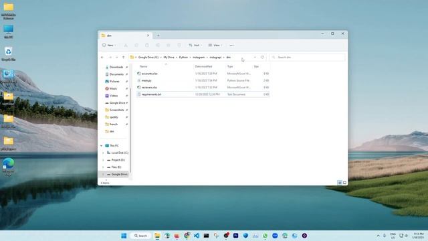Sort by Date modified column header
The image size is (428, 241).
click(203, 66)
